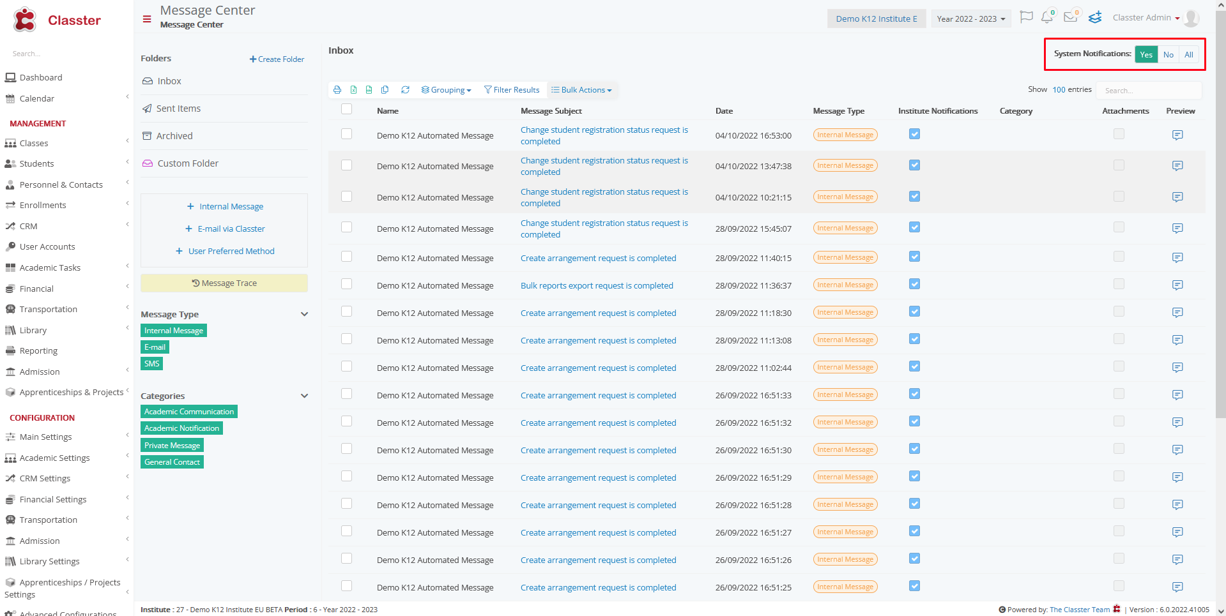The width and height of the screenshot is (1226, 616).
Task: Click the inbox table Search field
Action: coord(1149,90)
